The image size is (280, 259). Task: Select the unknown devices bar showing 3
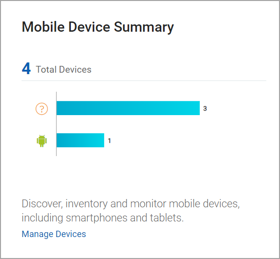(x=128, y=108)
